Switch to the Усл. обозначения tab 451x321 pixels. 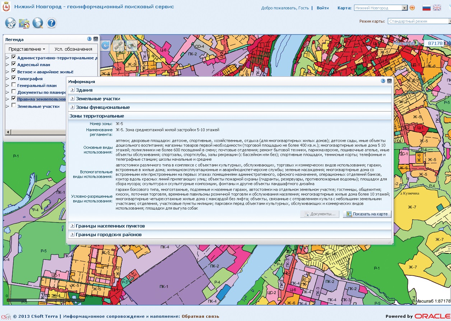73,49
